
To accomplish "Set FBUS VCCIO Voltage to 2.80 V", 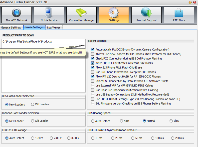I will coord(51,138).
